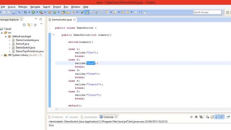The image size is (231, 130).
Task: Open External Tools dropdown arrow
Action: [x=45, y=13]
